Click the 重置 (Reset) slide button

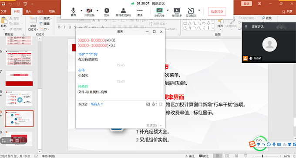44,24
